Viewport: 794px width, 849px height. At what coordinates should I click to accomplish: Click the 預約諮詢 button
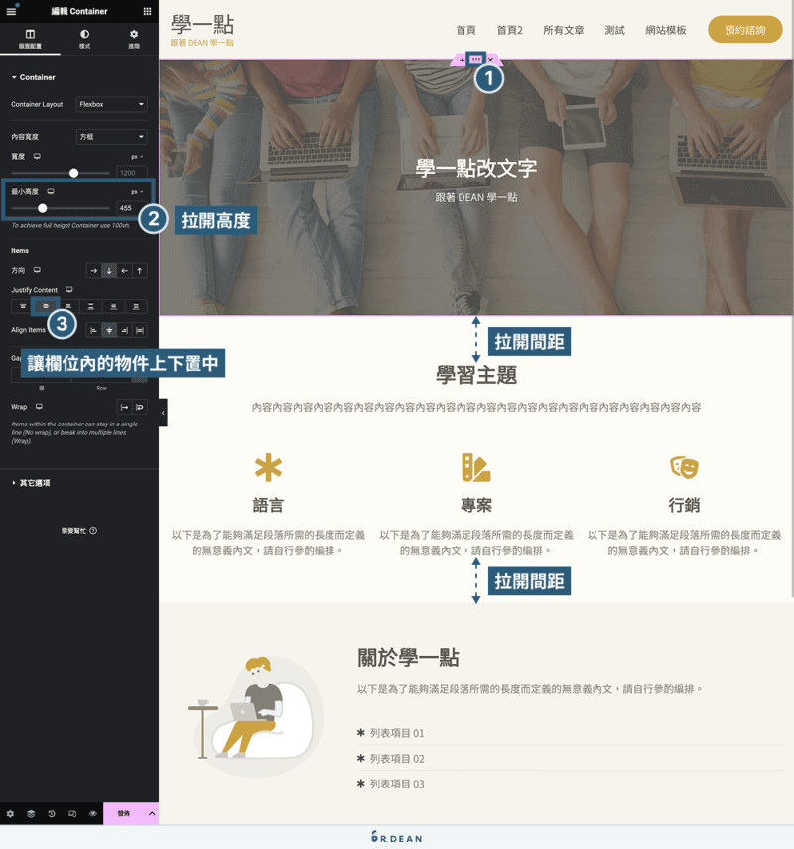[744, 30]
